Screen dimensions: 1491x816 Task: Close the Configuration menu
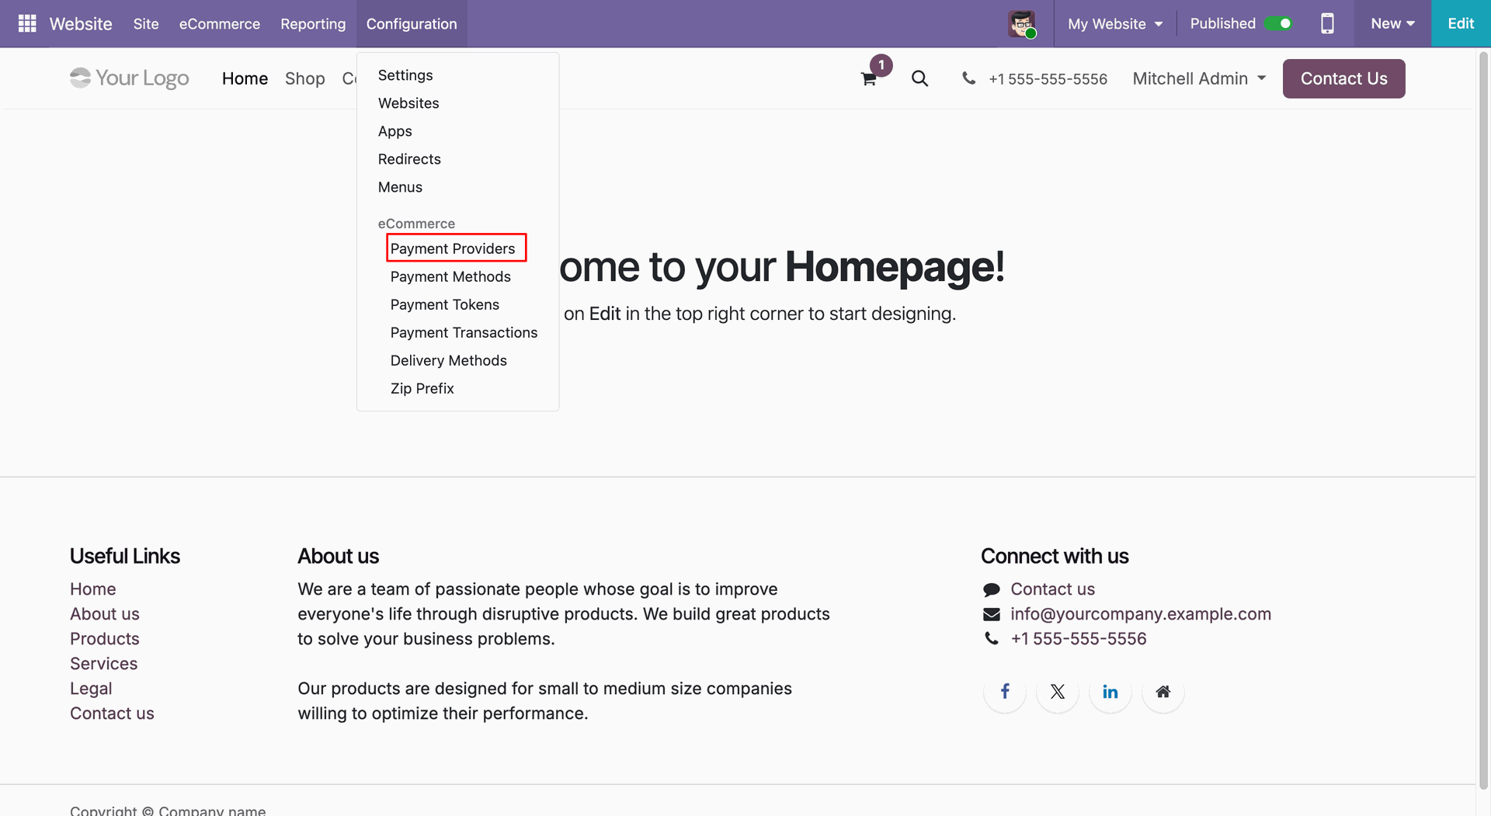pyautogui.click(x=412, y=23)
